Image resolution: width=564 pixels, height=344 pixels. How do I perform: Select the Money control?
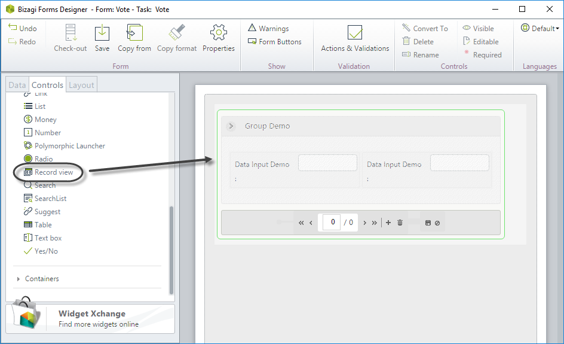click(40, 119)
